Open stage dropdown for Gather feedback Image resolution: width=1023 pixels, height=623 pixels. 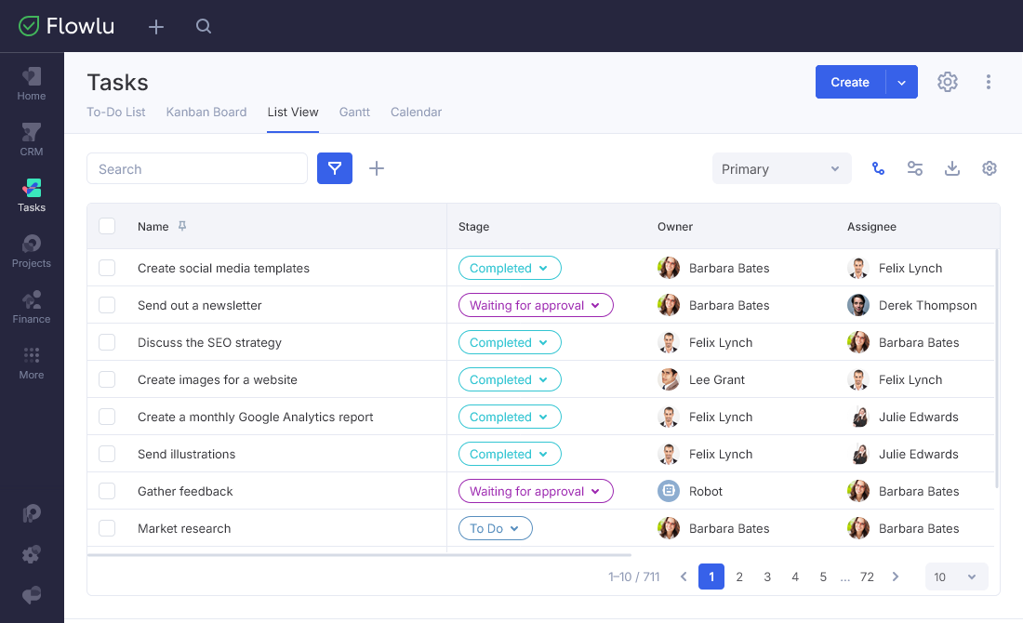pyautogui.click(x=536, y=491)
